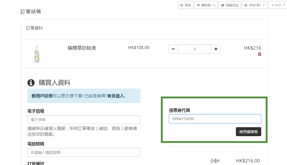Delete item with red trash icon
Viewport: 287px width, 165px height.
click(259, 54)
